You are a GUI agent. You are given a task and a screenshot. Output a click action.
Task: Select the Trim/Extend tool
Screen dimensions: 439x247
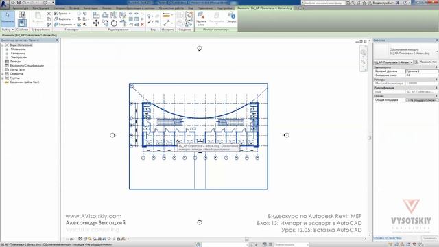point(123,23)
